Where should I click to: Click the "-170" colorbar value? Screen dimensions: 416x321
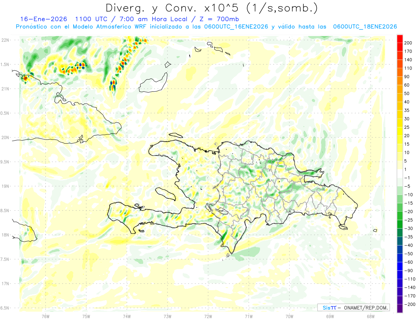409,296
